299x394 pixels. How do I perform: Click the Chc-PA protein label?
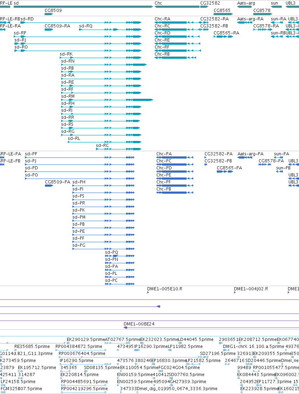(164, 154)
